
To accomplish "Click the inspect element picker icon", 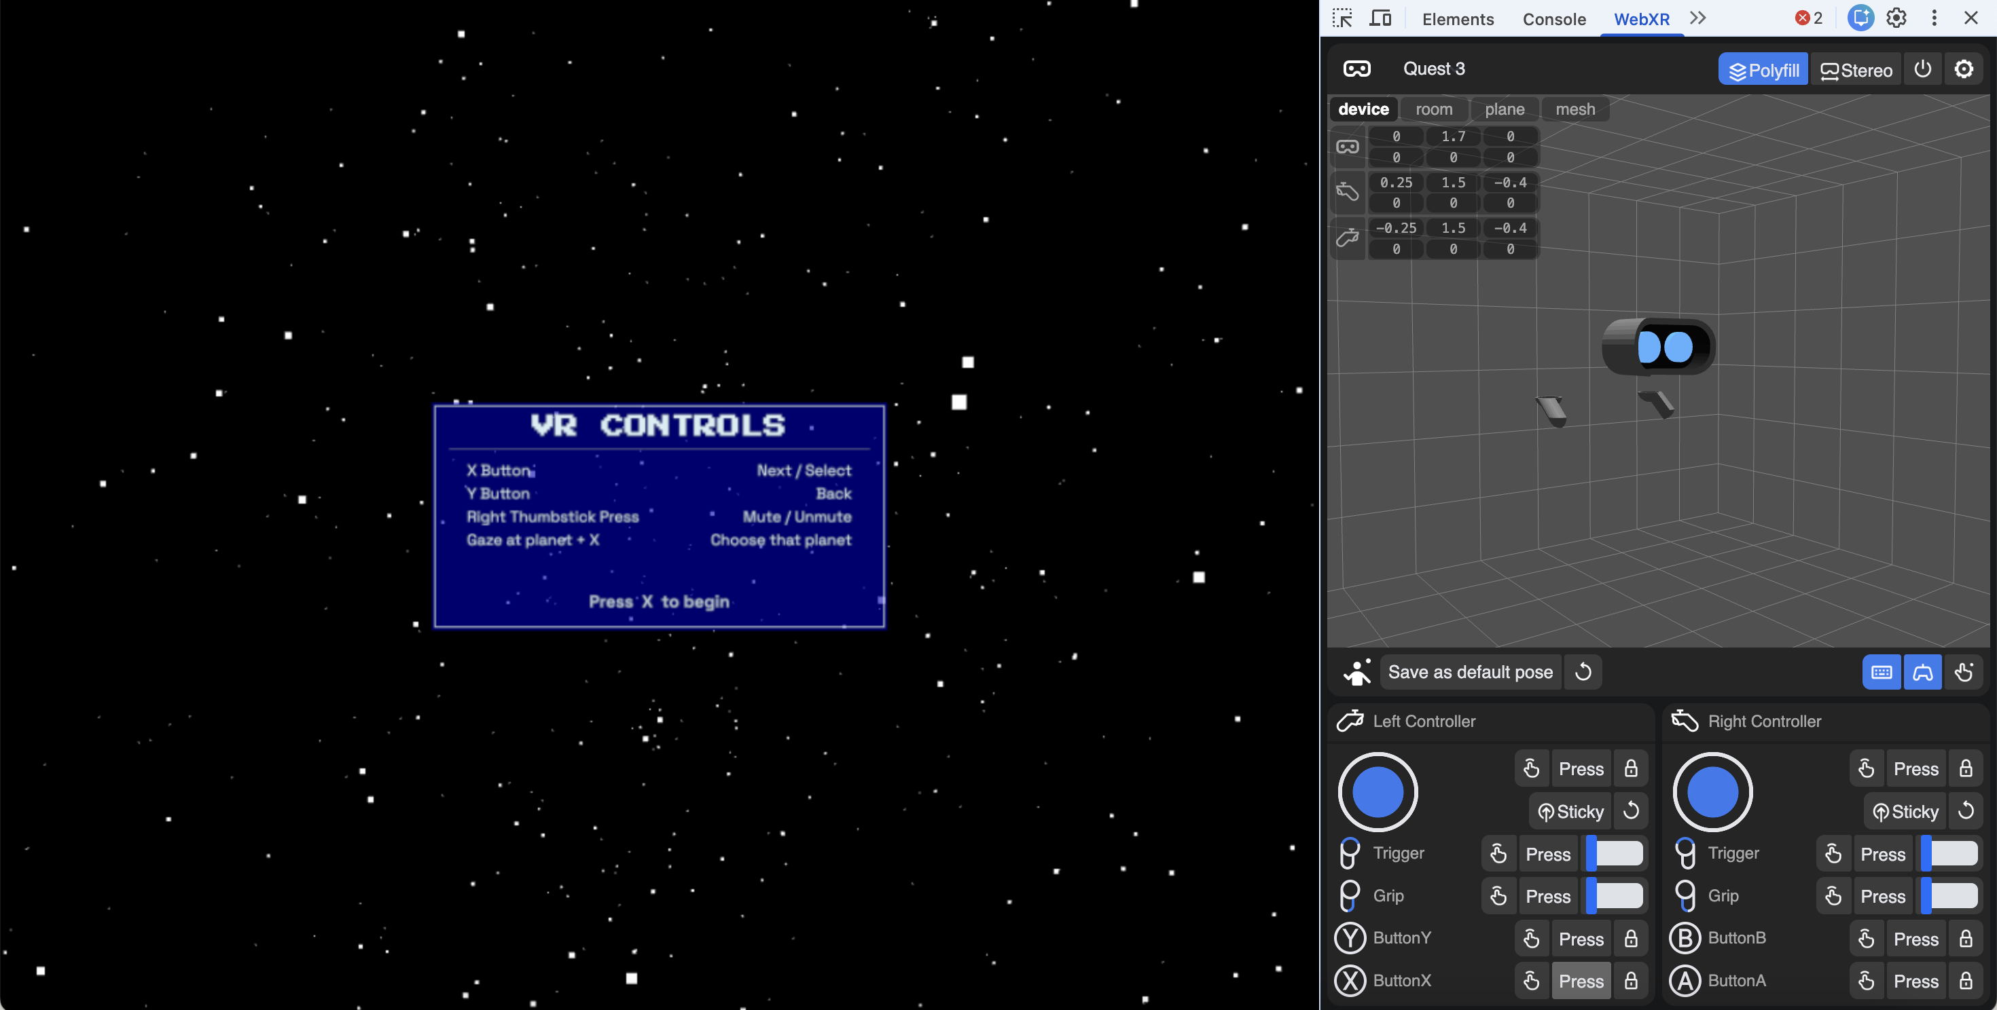I will point(1343,18).
